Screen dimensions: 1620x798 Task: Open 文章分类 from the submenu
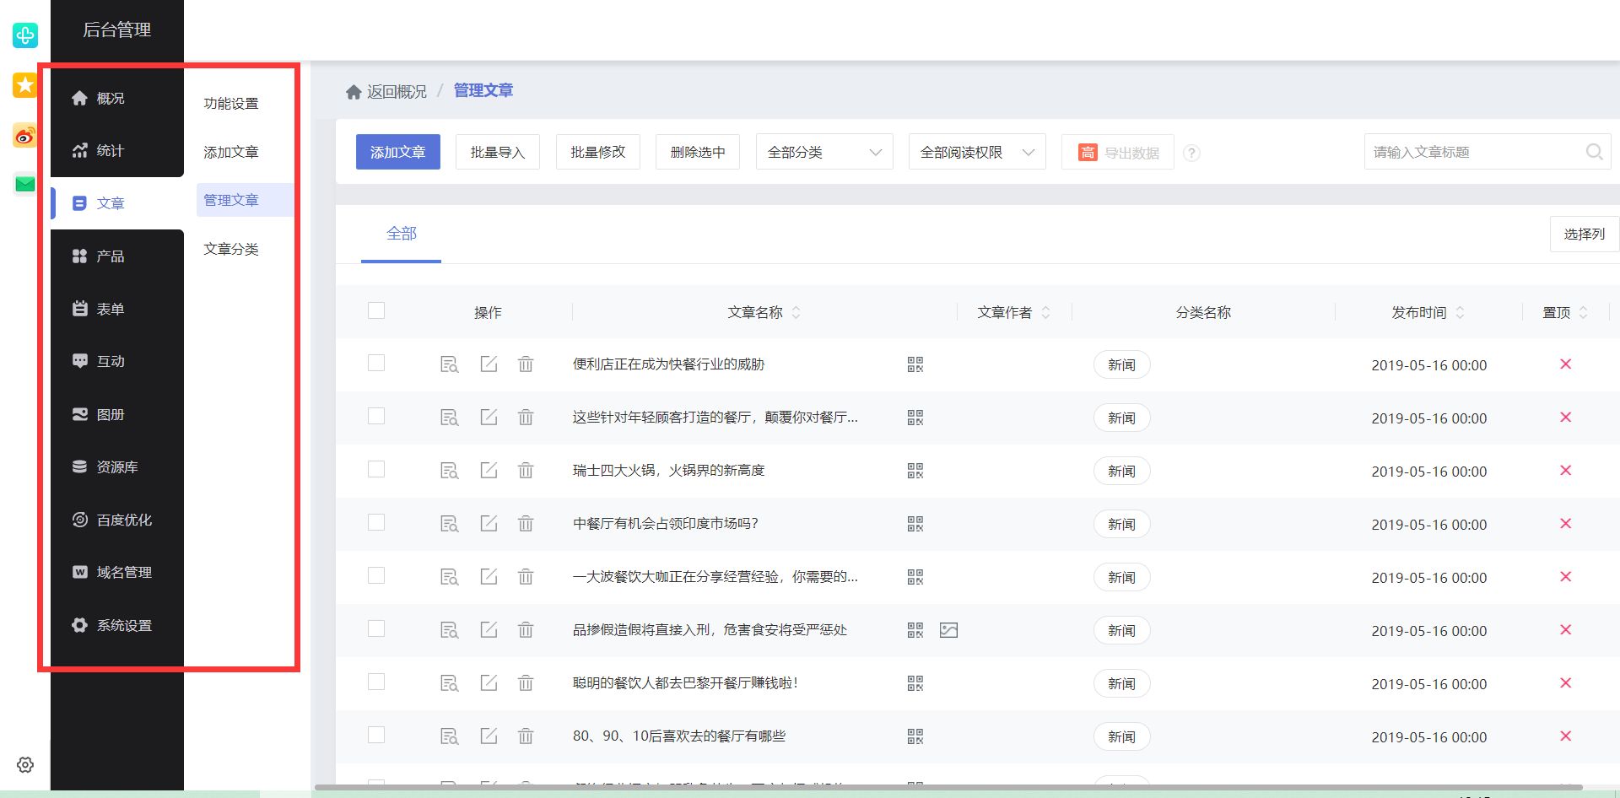point(232,249)
